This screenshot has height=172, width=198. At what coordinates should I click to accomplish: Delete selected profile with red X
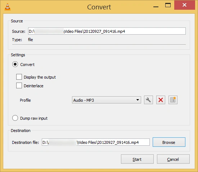161,100
